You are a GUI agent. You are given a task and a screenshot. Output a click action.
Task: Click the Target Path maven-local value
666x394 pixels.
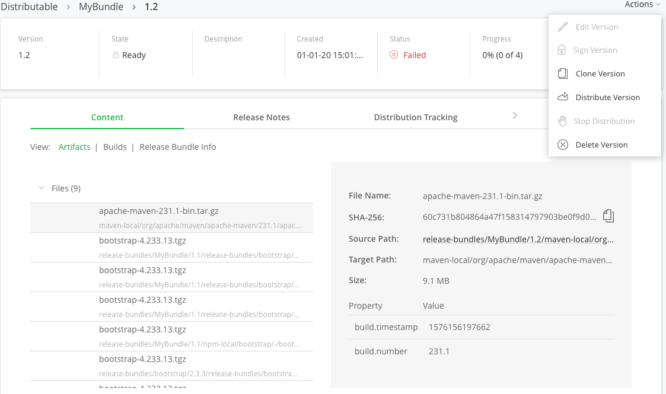517,260
